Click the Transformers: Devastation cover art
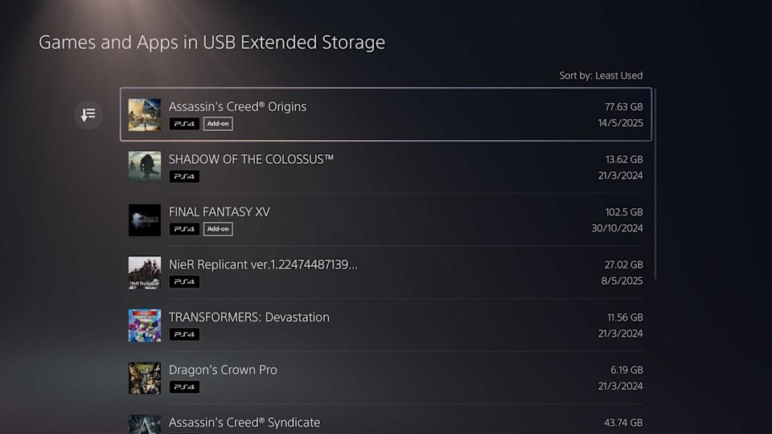 click(145, 325)
